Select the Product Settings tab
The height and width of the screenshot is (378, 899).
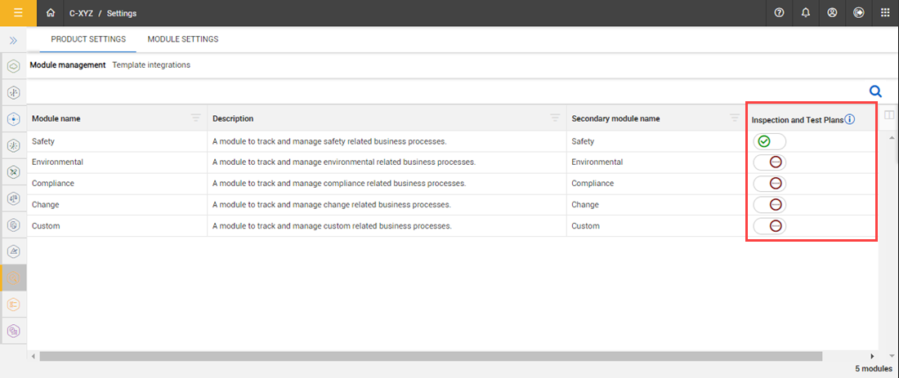[x=88, y=39]
